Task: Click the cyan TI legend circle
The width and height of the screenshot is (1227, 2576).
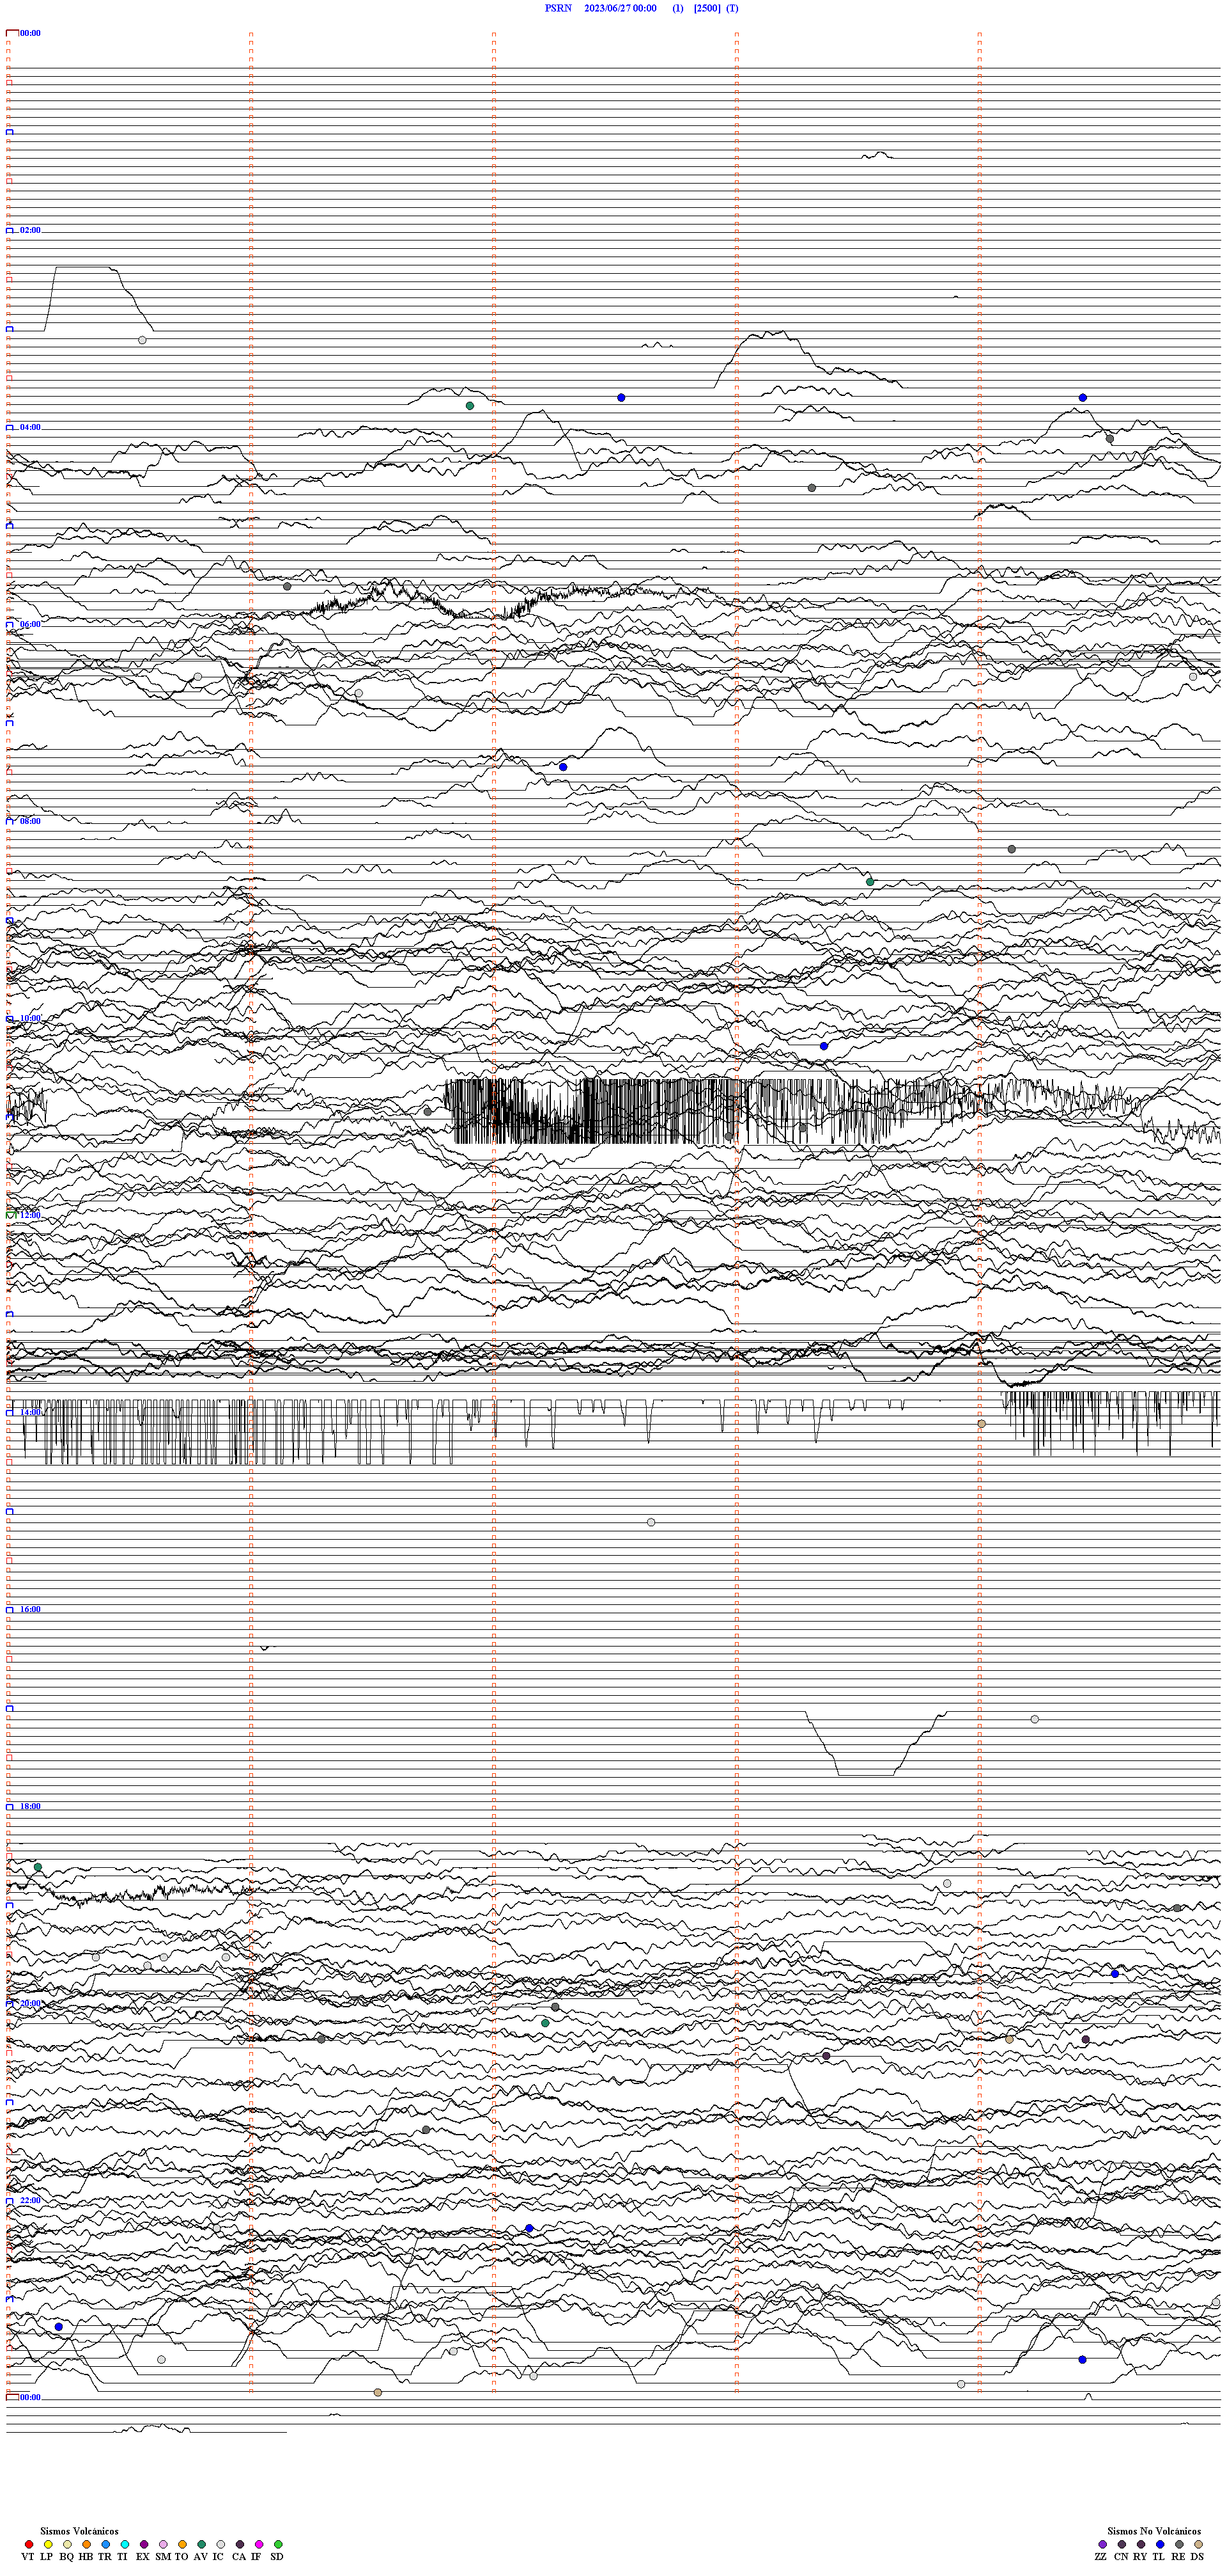Action: click(x=125, y=2544)
